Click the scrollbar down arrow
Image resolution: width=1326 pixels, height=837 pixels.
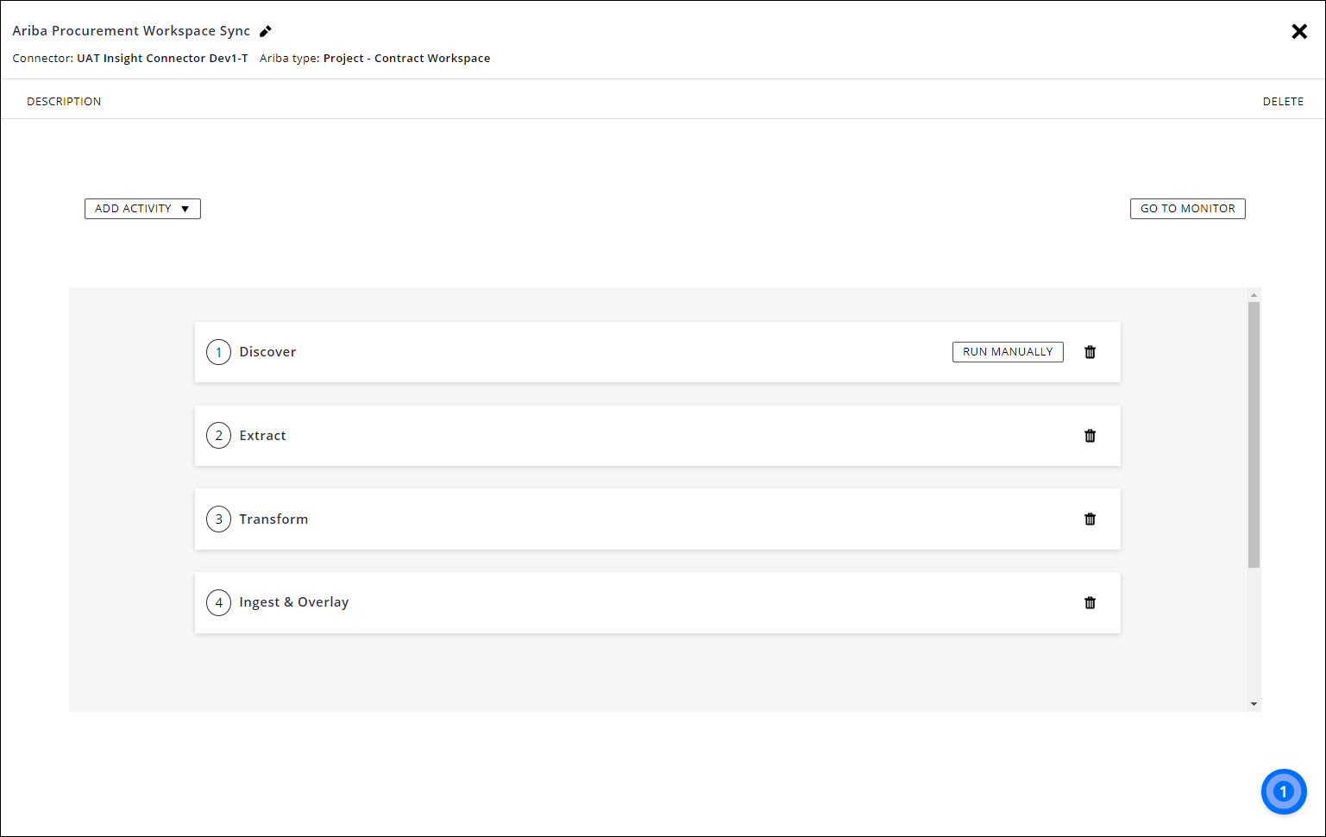[x=1253, y=703]
